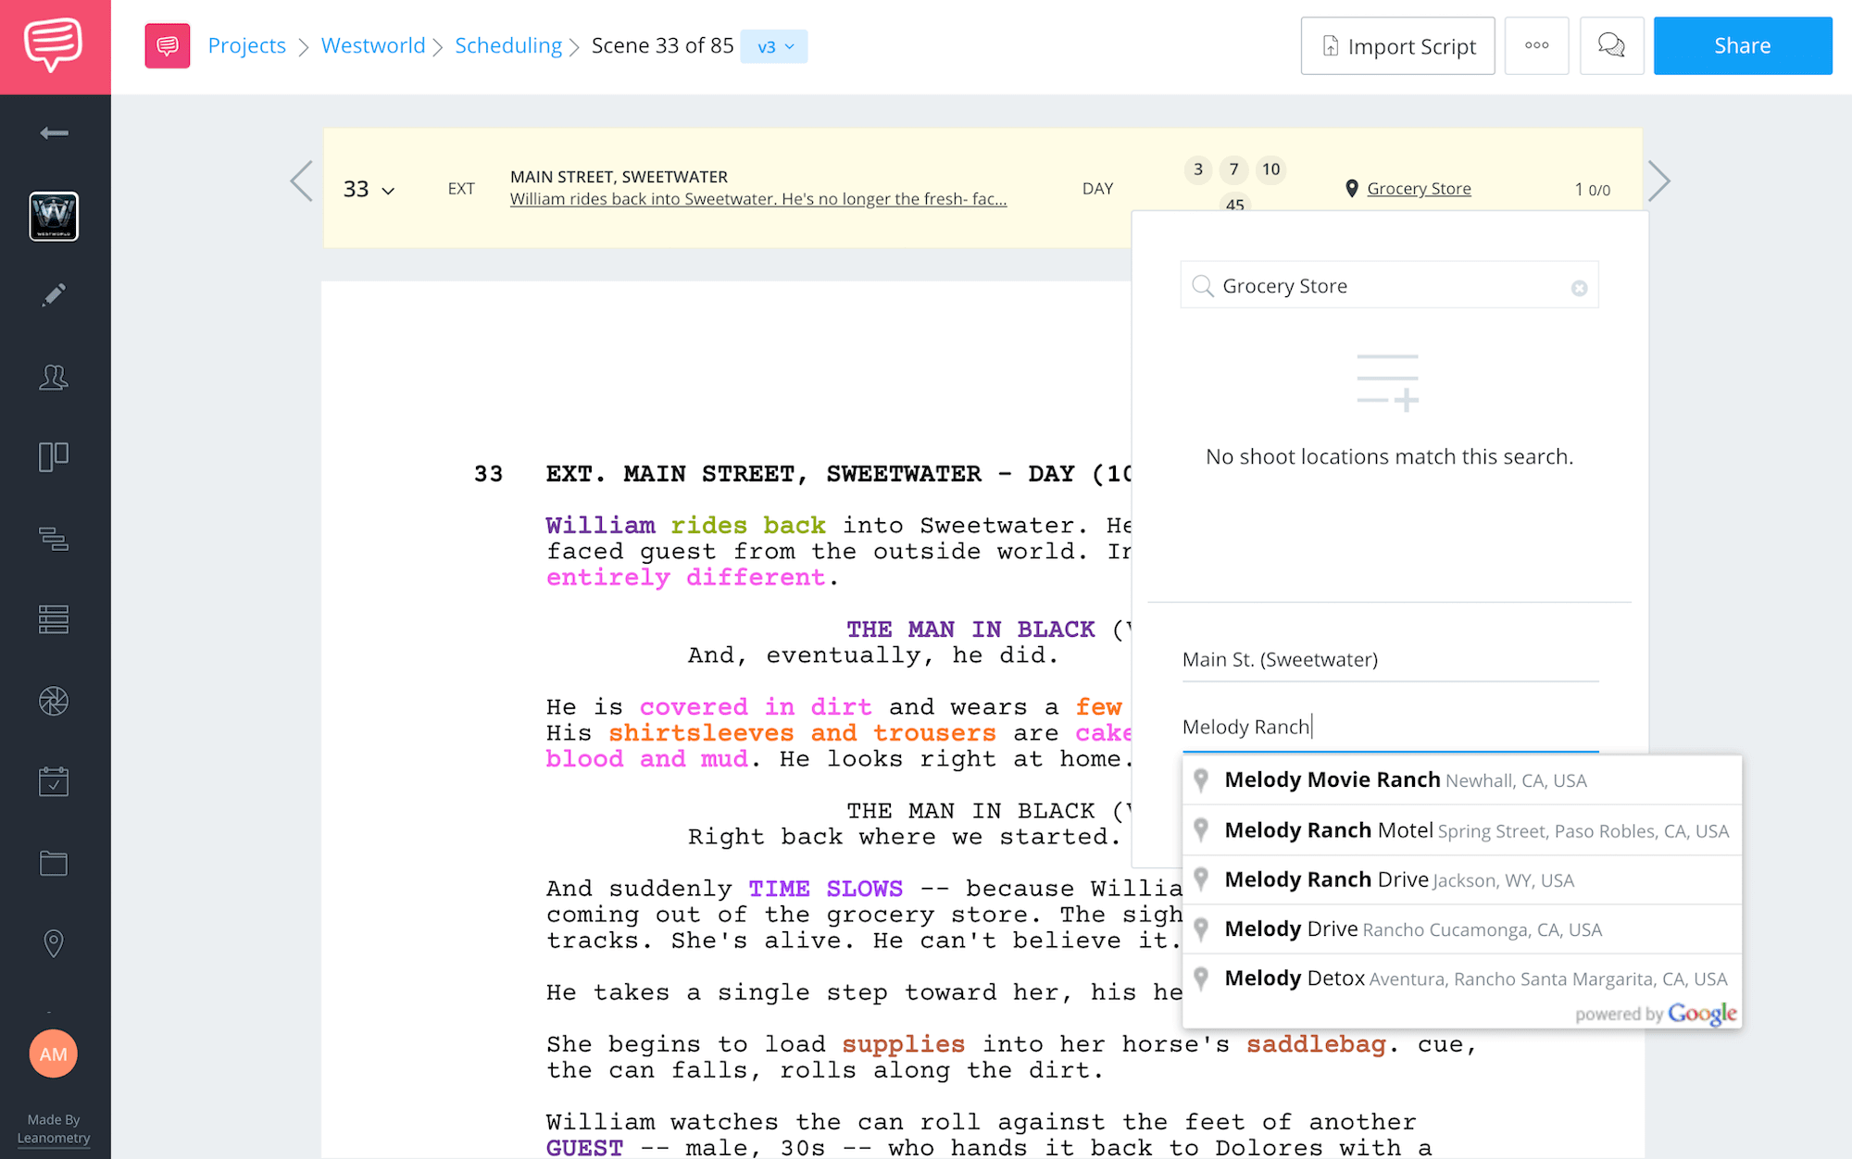
Task: Open the pencil script editor icon
Action: [x=54, y=295]
